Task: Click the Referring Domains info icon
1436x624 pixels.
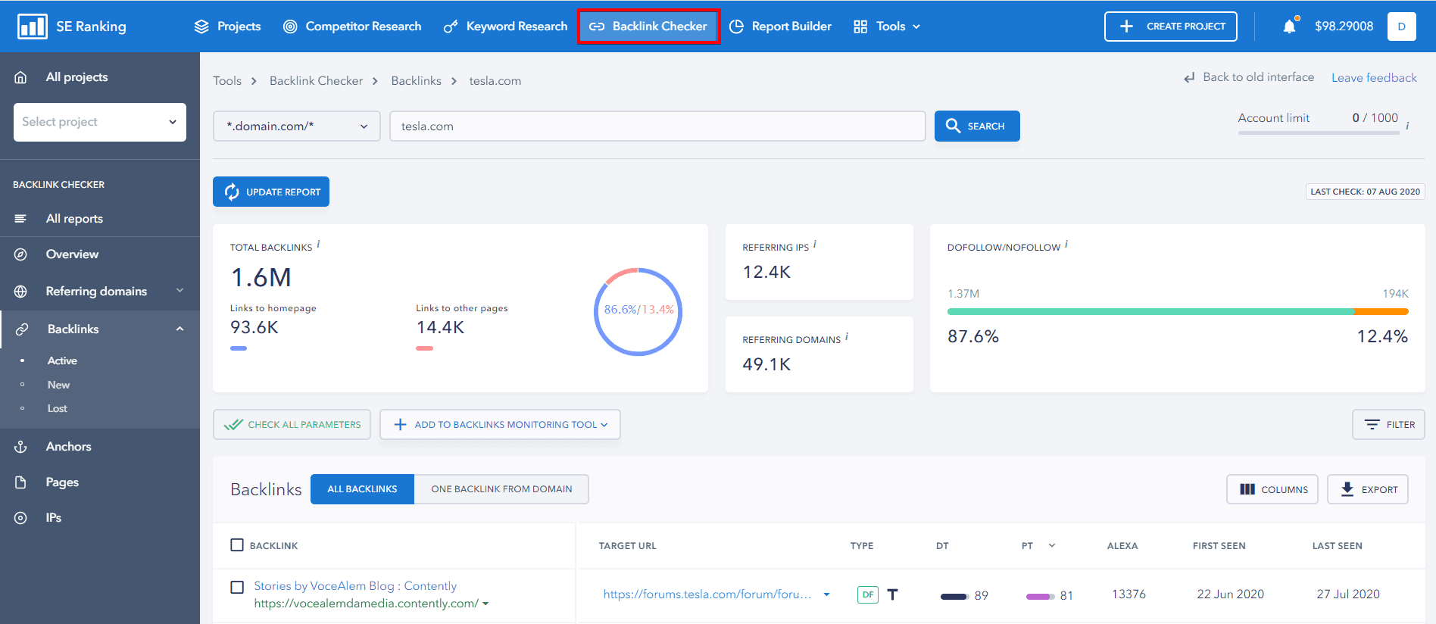Action: [x=846, y=337]
